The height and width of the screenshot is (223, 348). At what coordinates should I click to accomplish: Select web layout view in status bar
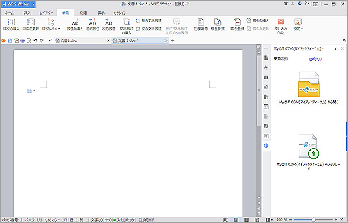[257, 219]
